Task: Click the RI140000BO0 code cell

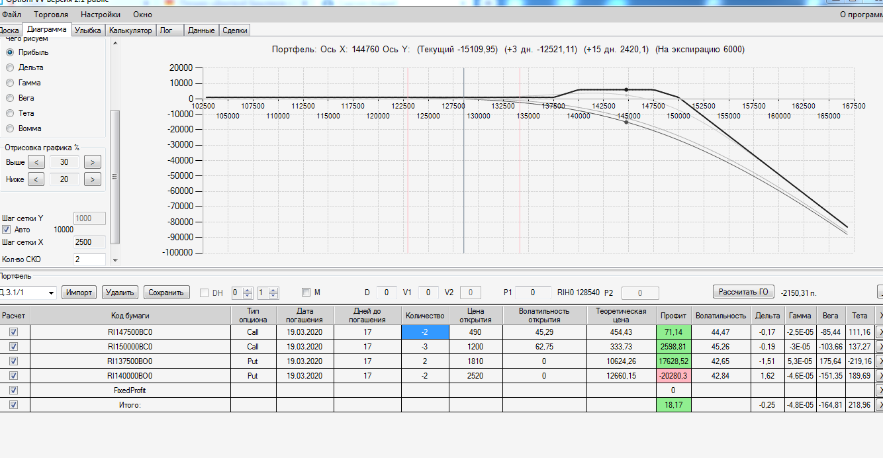Action: [x=130, y=376]
